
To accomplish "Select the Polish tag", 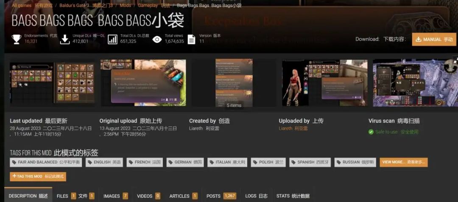I will [x=268, y=162].
